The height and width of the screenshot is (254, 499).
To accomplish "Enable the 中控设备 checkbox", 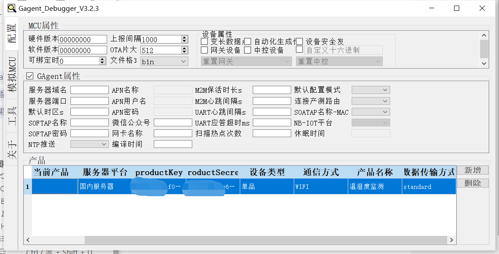I will 248,50.
